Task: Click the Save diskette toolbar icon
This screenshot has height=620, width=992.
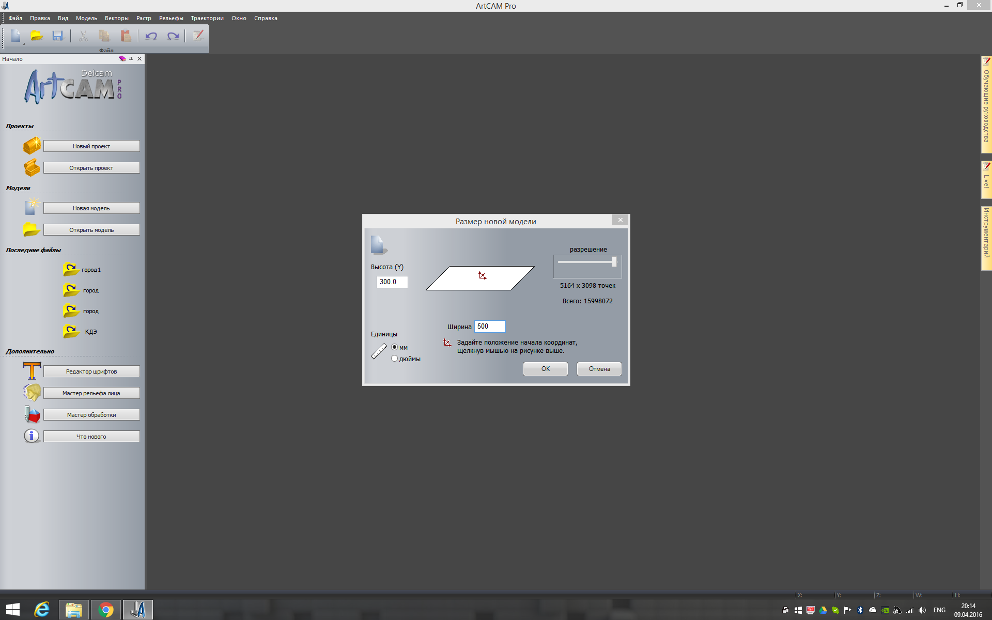Action: pos(57,36)
